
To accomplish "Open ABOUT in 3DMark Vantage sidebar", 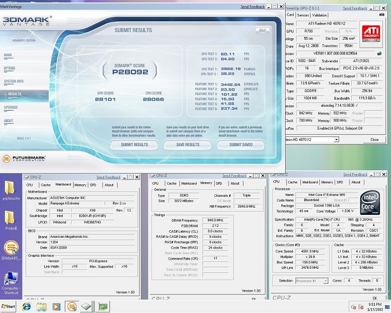I will 9,121.
